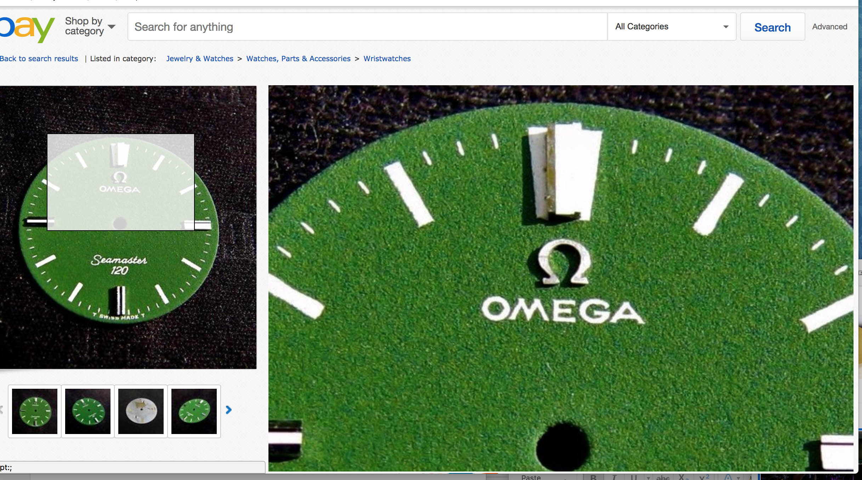This screenshot has height=480, width=862.
Task: Open the Wristwatches category link
Action: click(387, 59)
